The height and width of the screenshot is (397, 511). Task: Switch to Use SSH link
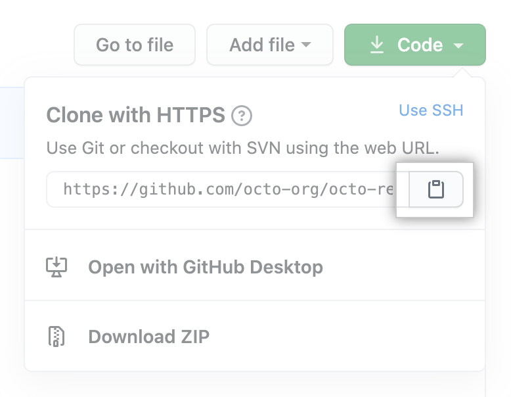pyautogui.click(x=431, y=110)
